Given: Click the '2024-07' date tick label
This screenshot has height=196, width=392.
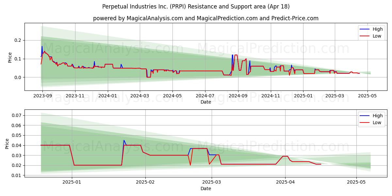Looking at the screenshot, I should 205,96.
